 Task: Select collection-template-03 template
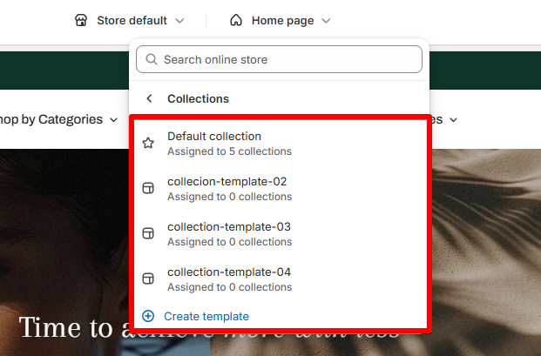click(x=281, y=234)
